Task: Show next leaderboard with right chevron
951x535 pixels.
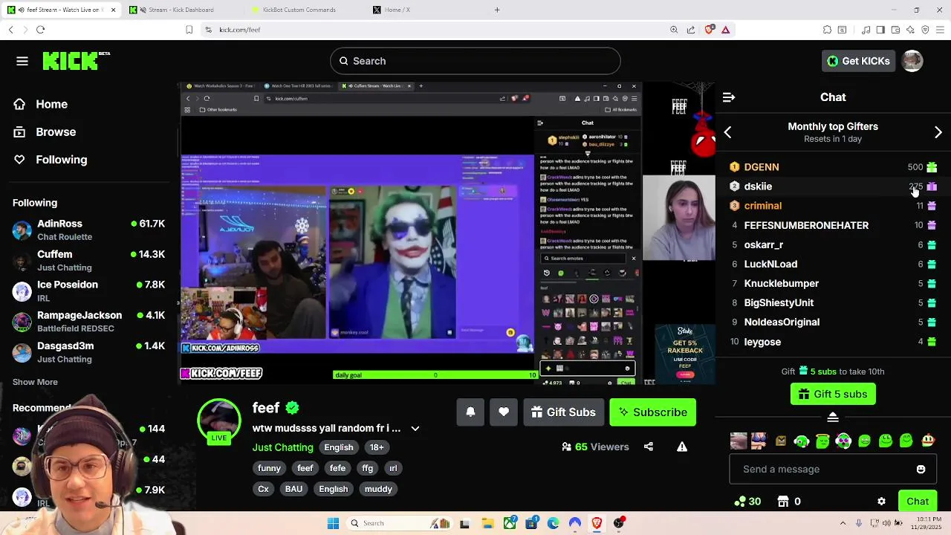Action: 938,132
